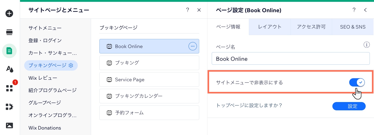Select Wix Donations in the left list
This screenshot has height=135, width=374.
pyautogui.click(x=45, y=128)
